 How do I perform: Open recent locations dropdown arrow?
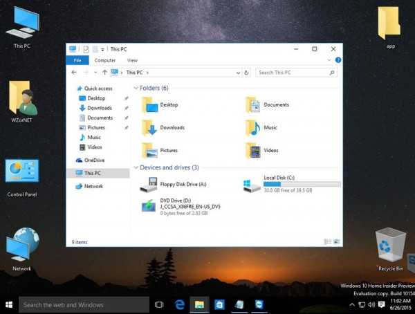pos(95,73)
